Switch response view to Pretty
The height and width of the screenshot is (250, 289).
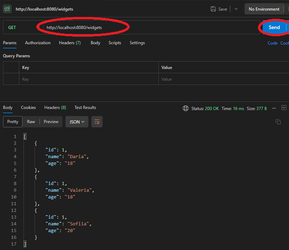[x=13, y=122]
